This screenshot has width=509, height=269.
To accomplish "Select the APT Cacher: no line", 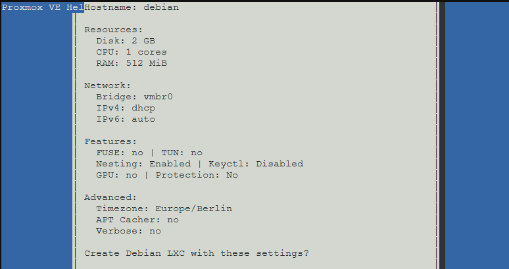I will [x=137, y=220].
